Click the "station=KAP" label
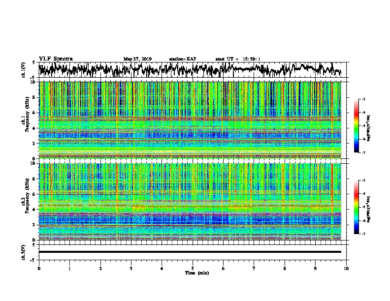 click(183, 59)
